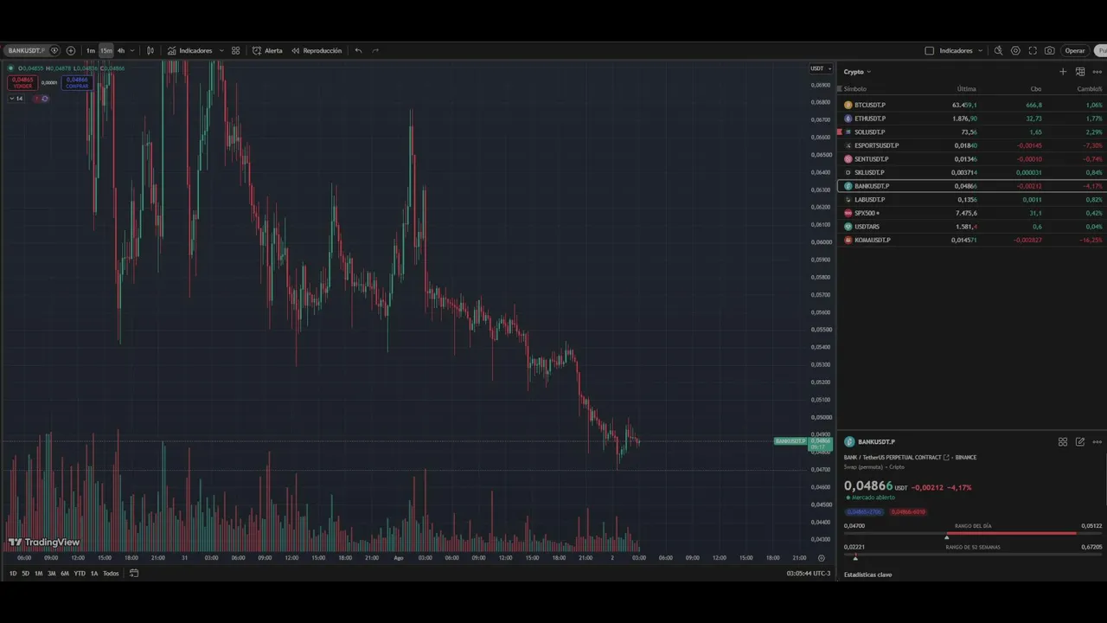Sort watchlist by Última column
Viewport: 1107px width, 623px height.
point(967,89)
